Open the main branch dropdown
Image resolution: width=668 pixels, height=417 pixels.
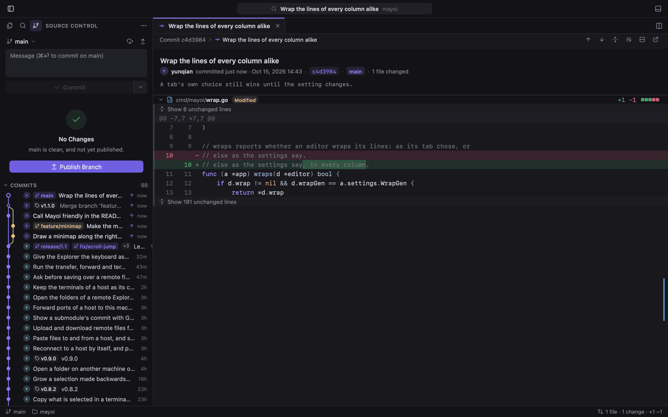click(x=21, y=42)
